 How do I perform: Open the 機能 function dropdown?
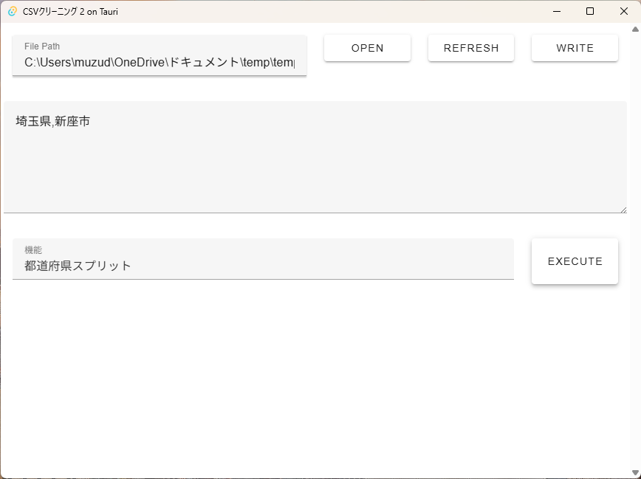point(263,259)
